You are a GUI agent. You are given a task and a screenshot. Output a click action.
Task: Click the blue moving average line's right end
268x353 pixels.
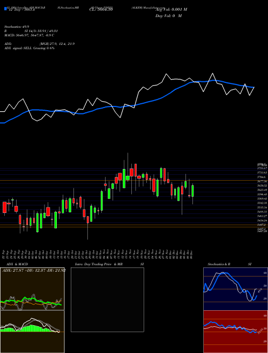(x=253, y=87)
